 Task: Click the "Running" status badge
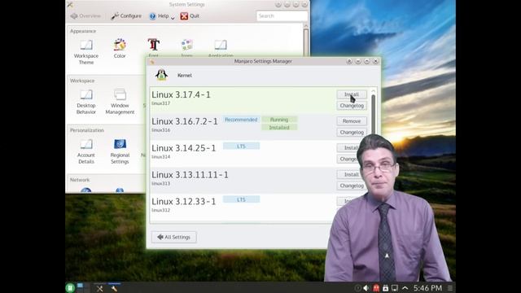pyautogui.click(x=279, y=120)
